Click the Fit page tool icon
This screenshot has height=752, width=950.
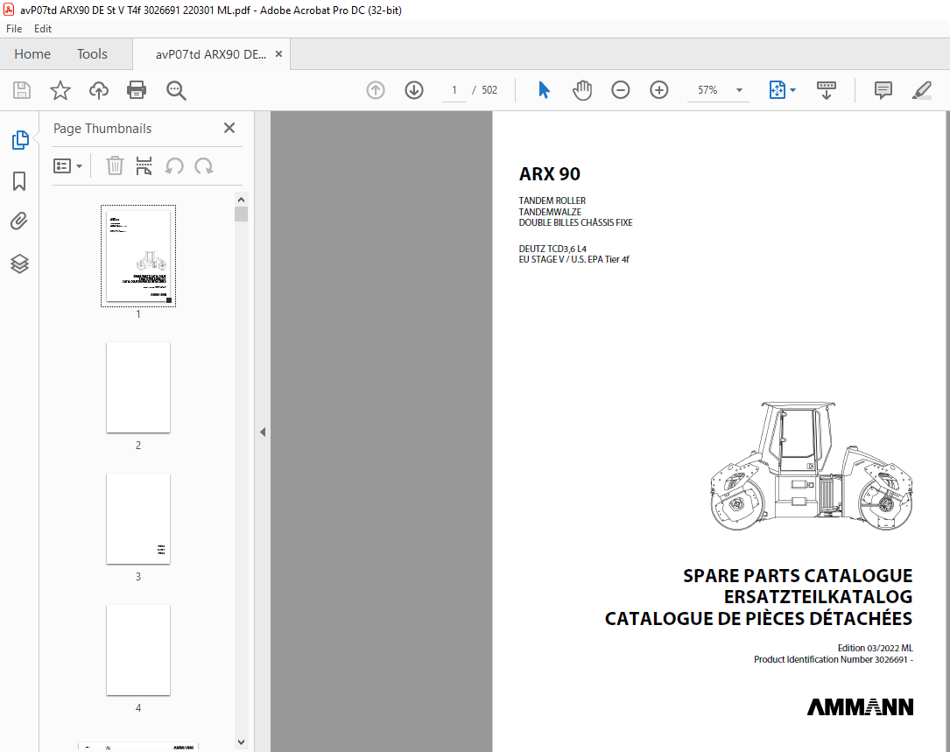(777, 90)
